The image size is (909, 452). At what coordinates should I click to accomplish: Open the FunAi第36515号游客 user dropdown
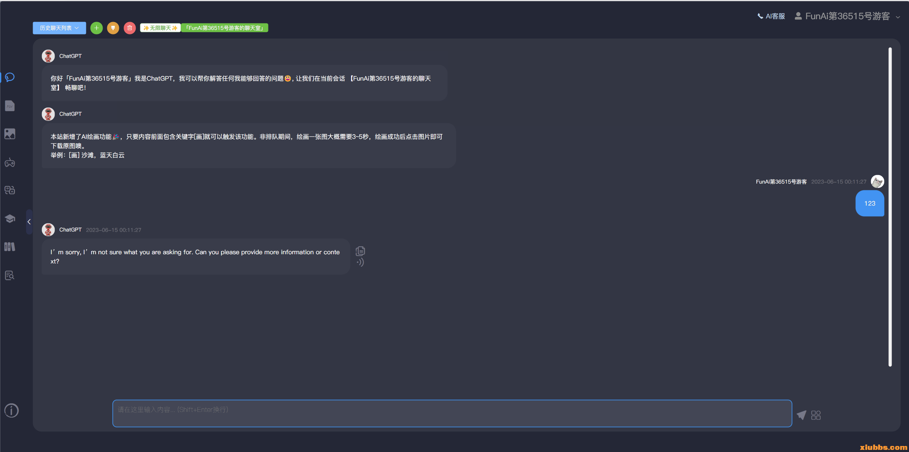point(847,16)
